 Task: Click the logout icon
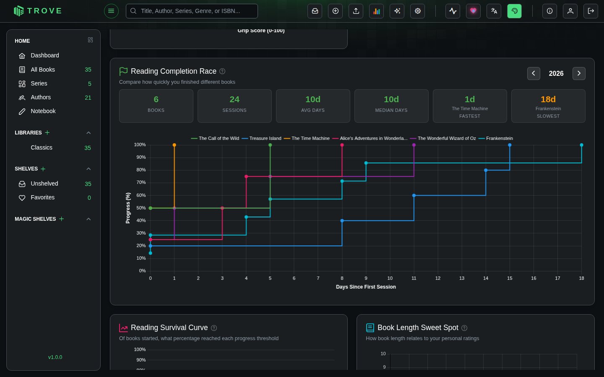(591, 11)
